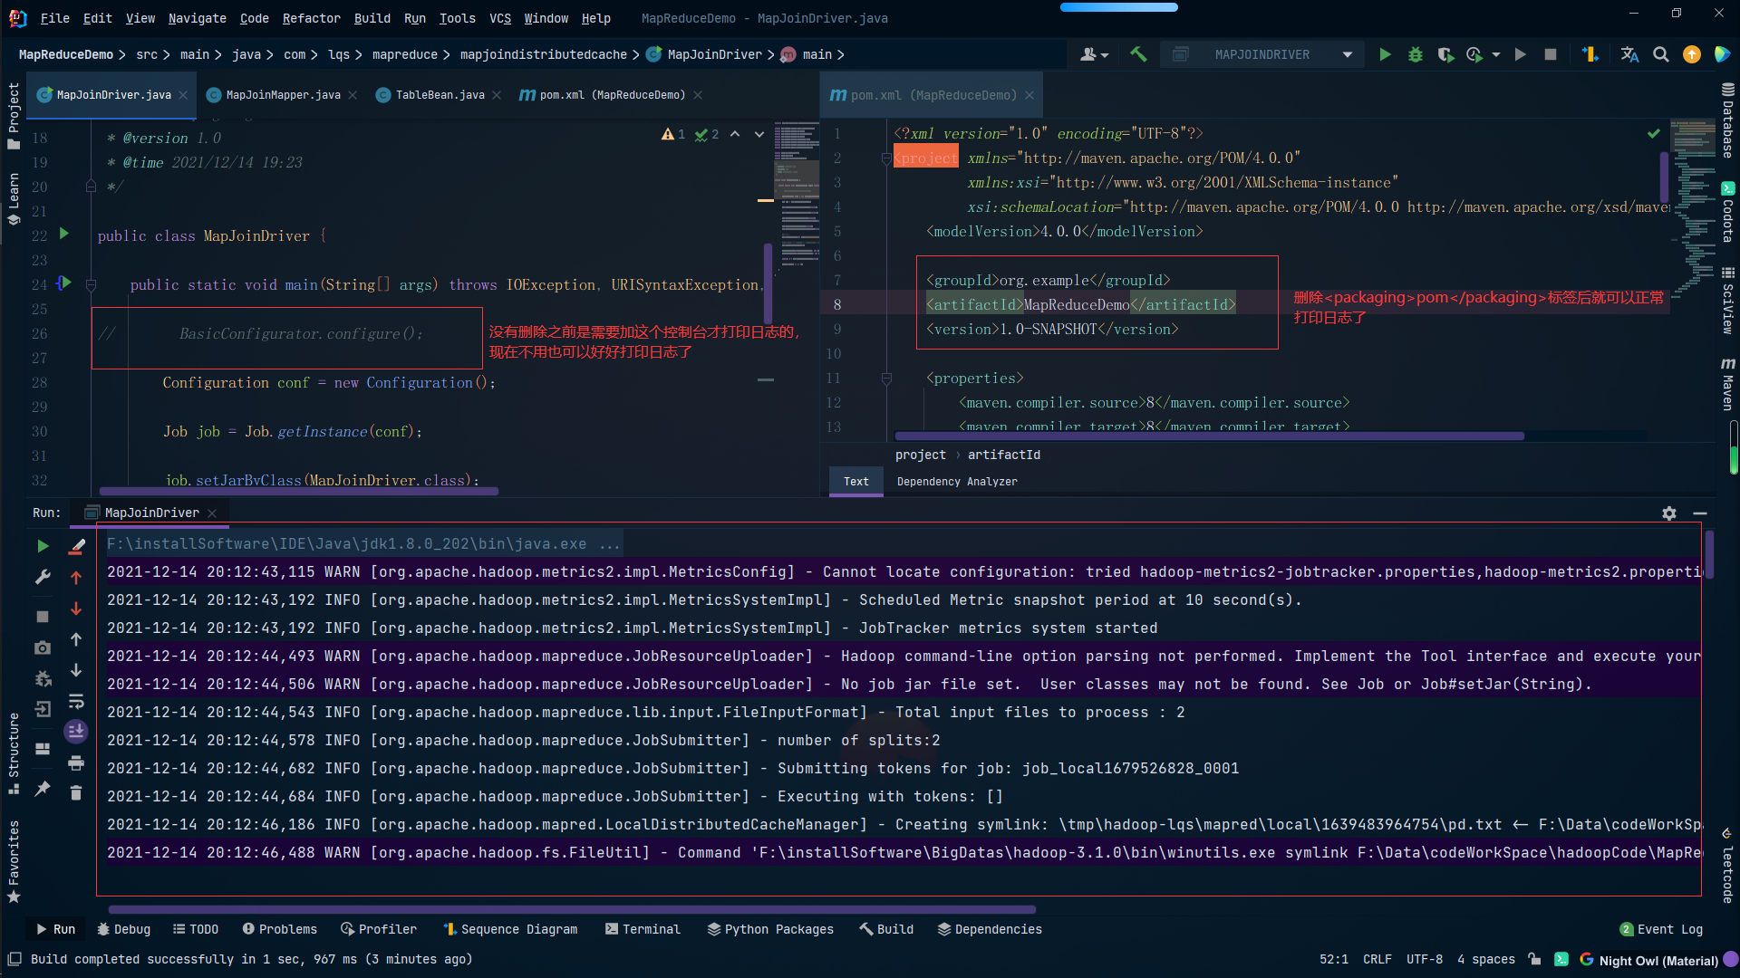
Task: Run with Coverage from top toolbar
Action: point(1445,54)
